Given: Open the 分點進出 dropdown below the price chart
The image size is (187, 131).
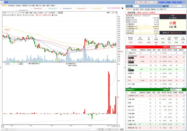Looking at the screenshot, I should (x=11, y=64).
